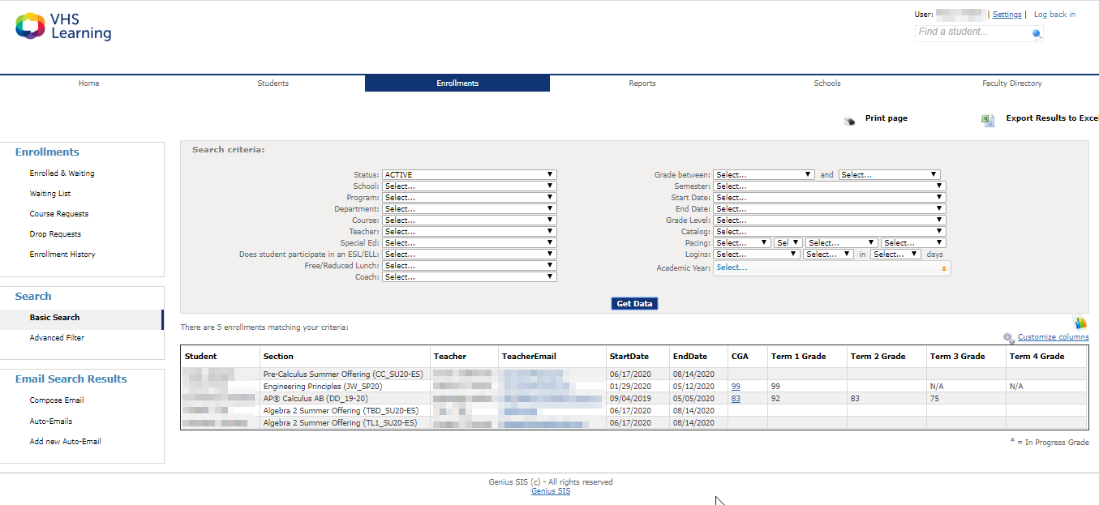Screen dimensions: 1099x505
Task: Click the chart icon above Customize columns
Action: [1080, 323]
